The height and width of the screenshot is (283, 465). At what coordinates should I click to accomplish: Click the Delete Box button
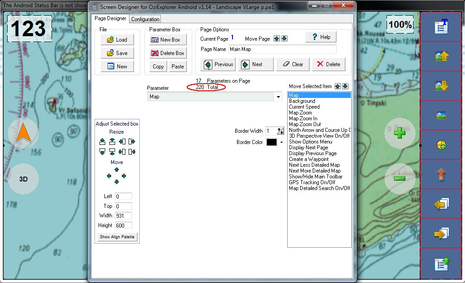(x=168, y=53)
